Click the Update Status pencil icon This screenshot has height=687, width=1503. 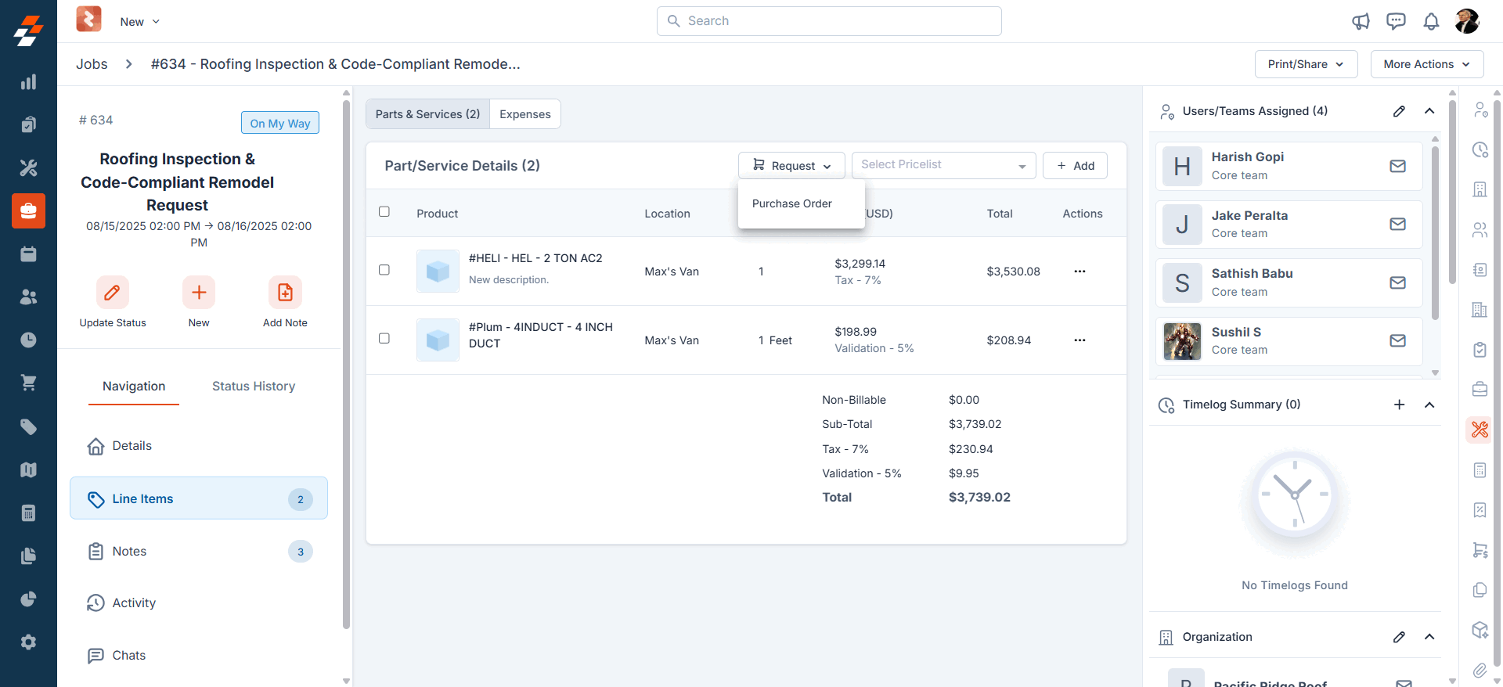112,293
